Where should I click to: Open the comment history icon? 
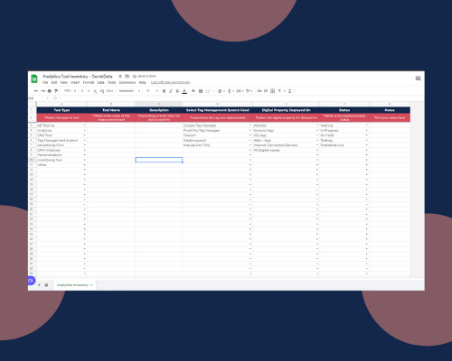(418, 79)
